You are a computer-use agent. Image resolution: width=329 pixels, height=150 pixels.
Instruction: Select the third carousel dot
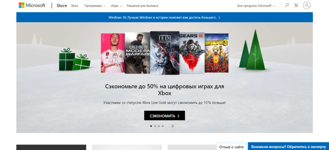159,126
